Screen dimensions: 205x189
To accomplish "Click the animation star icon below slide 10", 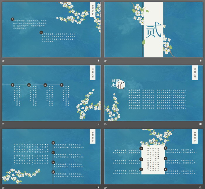I will click(x=105, y=124).
